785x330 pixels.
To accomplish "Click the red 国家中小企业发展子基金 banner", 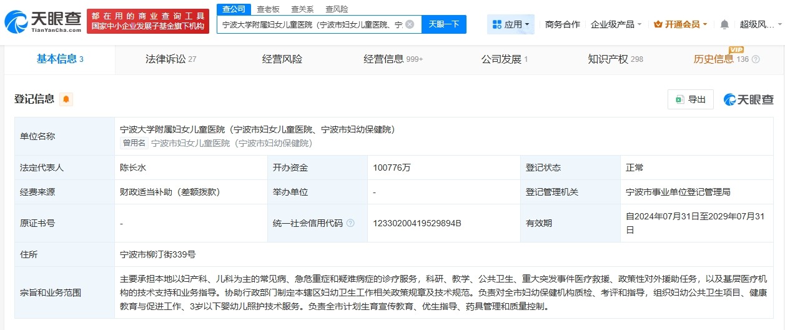I will pos(148,21).
